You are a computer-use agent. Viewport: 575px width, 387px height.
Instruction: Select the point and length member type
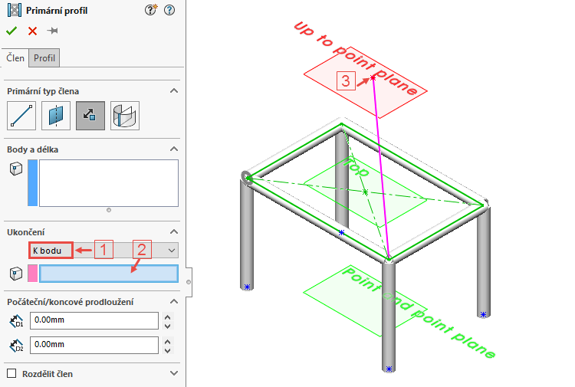pos(90,116)
